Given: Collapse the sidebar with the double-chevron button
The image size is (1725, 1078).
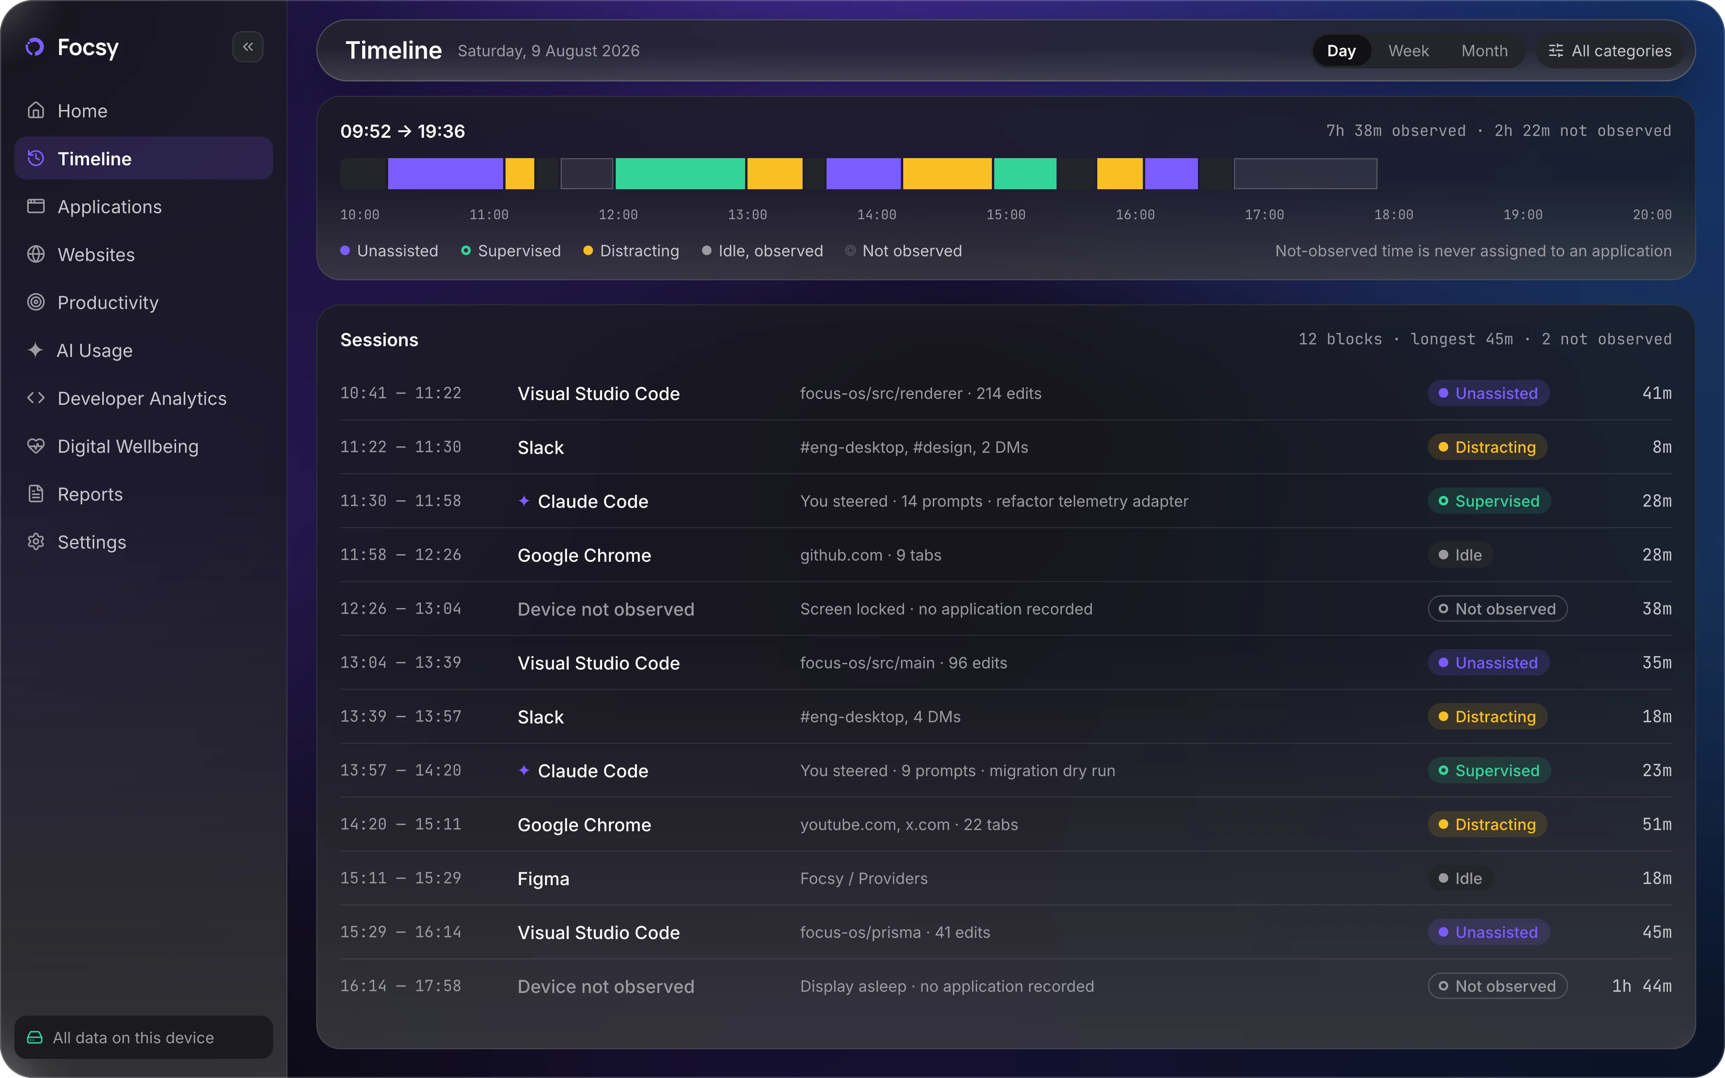Looking at the screenshot, I should pyautogui.click(x=248, y=47).
